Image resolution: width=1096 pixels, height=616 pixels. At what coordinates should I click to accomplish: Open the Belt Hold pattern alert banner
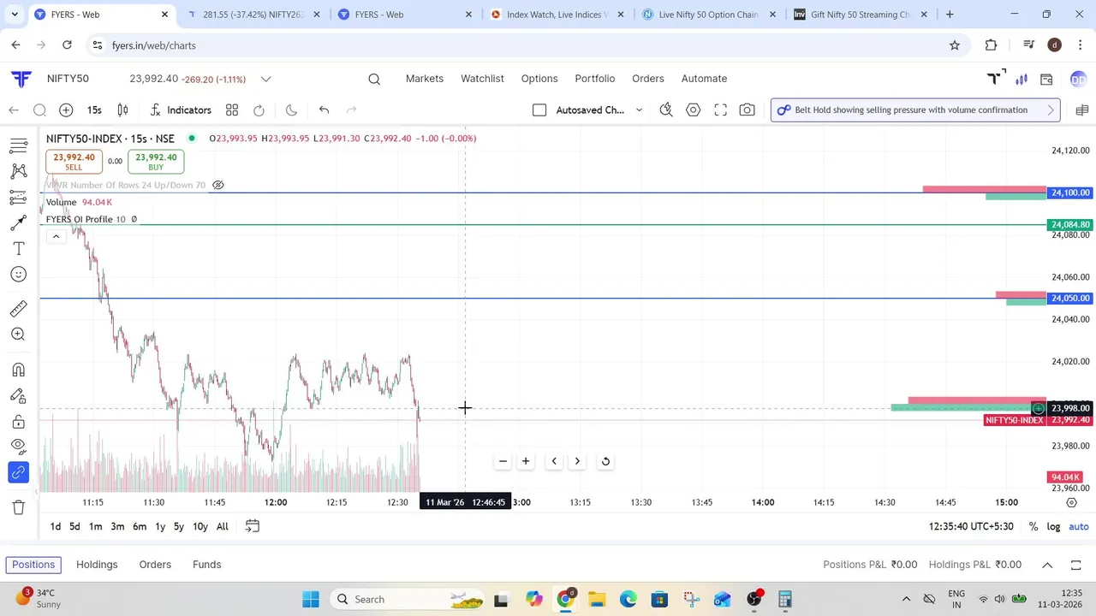(x=915, y=110)
